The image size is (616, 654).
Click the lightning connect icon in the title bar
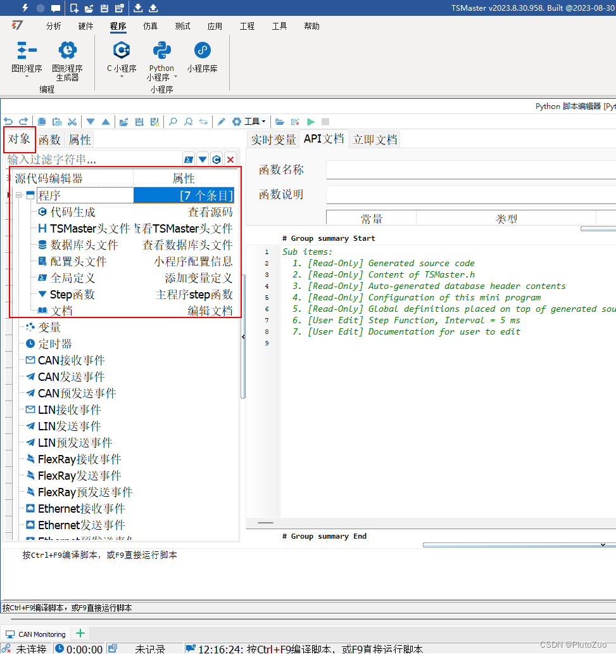(25, 8)
